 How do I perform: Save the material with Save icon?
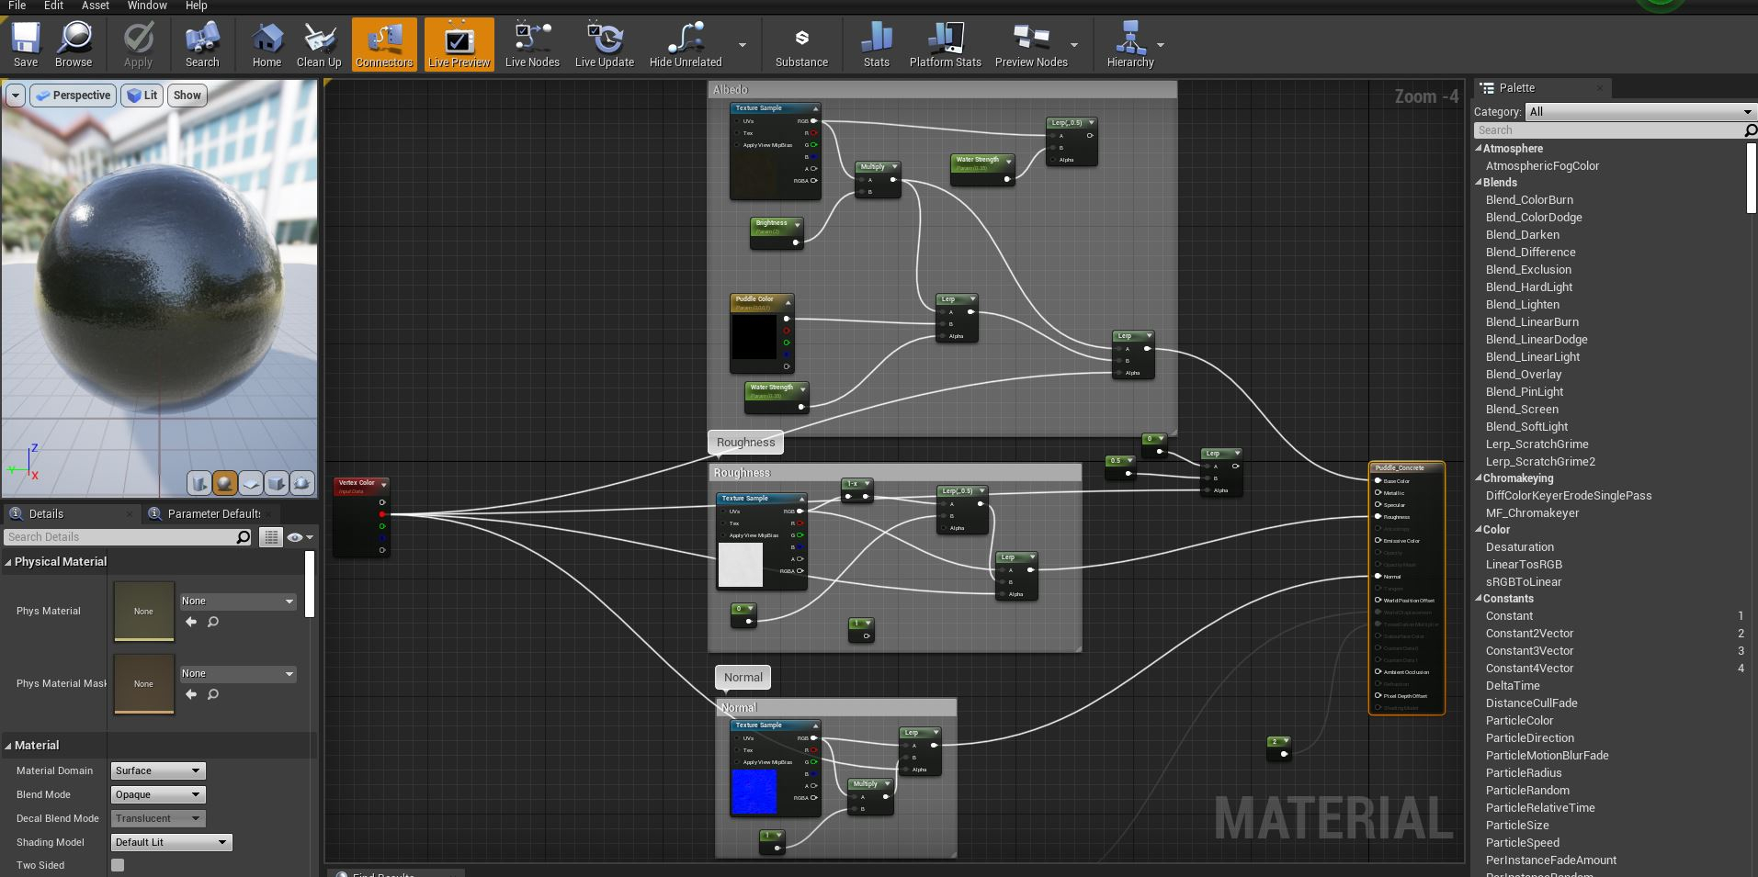tap(26, 44)
